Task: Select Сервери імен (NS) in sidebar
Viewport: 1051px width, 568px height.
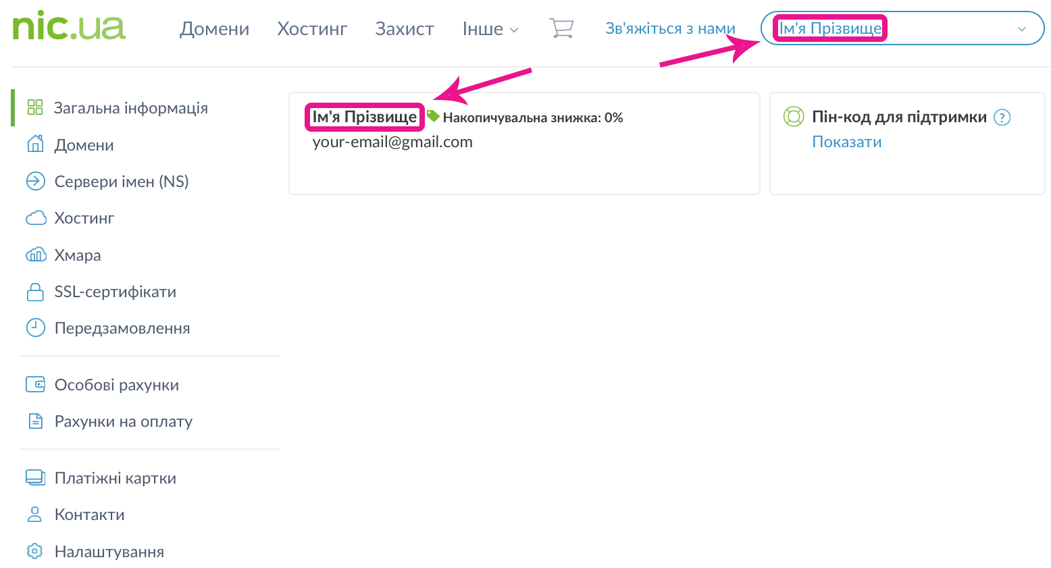Action: [121, 182]
